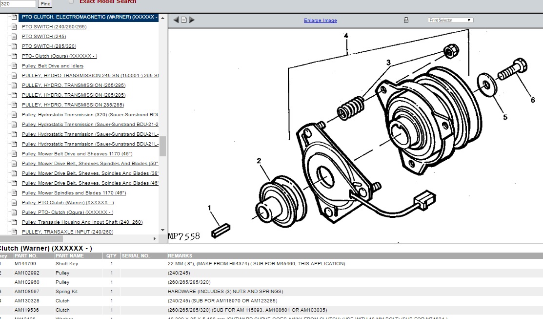Click document icon beside PTO SWITCH (240/260/265)
Viewport: 543px width, 319px height.
[14, 27]
